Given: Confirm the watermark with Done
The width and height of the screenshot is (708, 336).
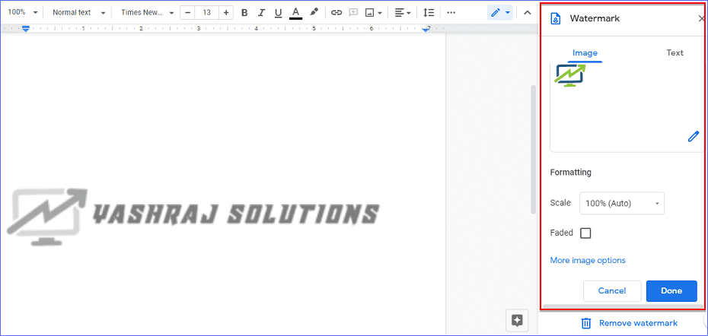Looking at the screenshot, I should click(671, 291).
